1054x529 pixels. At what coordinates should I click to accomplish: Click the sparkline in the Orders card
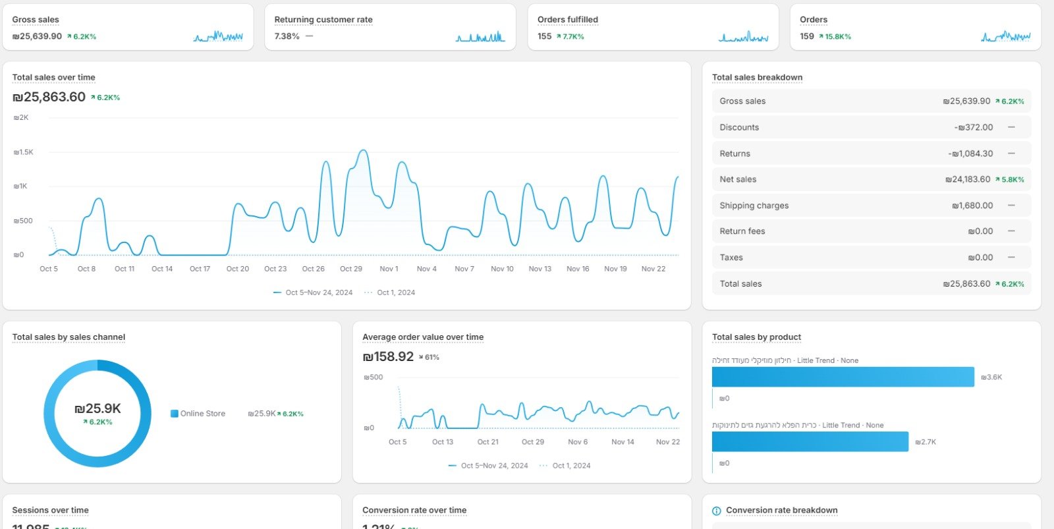[x=1005, y=36]
